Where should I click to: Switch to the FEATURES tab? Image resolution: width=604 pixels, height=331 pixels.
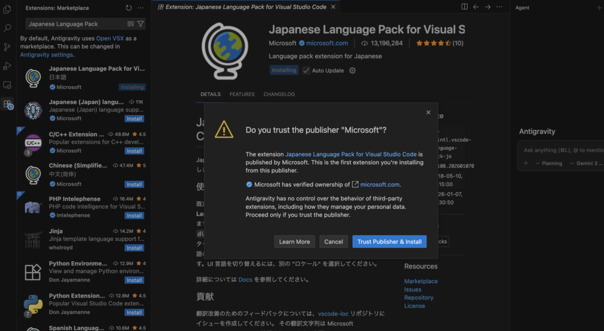tap(242, 94)
